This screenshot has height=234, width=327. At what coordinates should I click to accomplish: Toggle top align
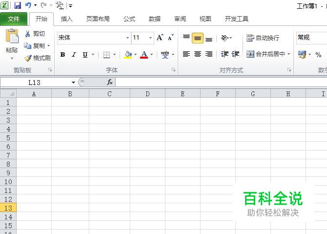pos(186,38)
